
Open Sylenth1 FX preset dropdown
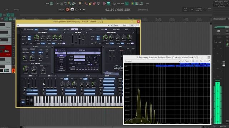[108, 25]
